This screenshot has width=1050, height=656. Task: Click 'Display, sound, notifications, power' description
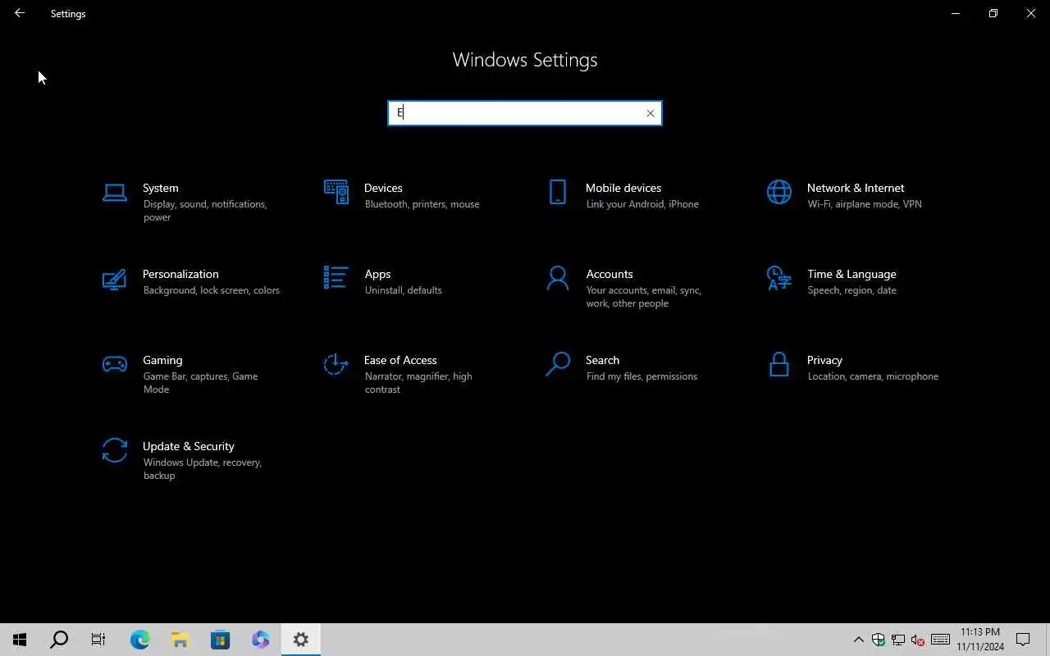(x=205, y=211)
